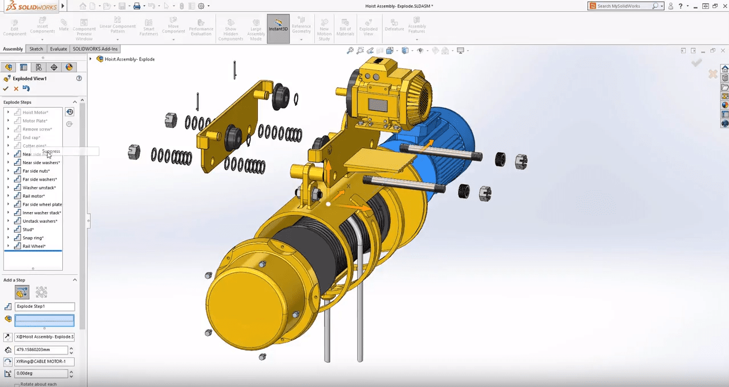Click the user login icon in the title bar
This screenshot has height=387, width=729.
[x=671, y=6]
